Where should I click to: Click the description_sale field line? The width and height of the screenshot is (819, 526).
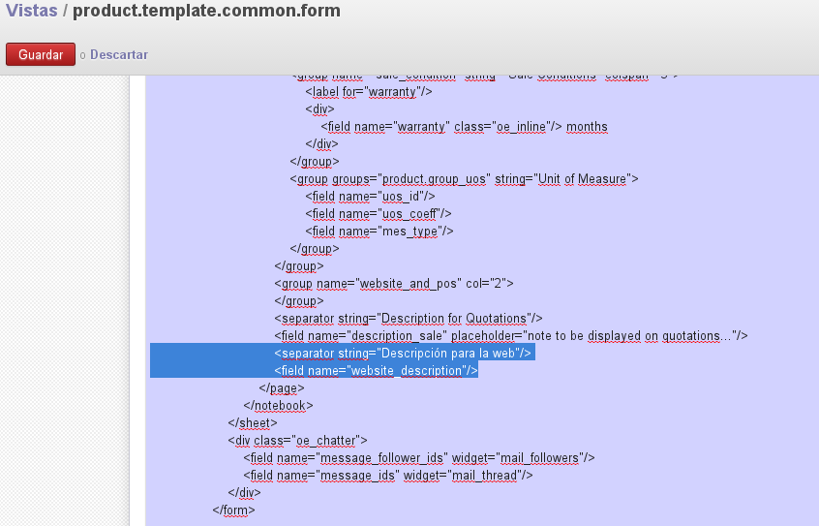[x=510, y=335]
